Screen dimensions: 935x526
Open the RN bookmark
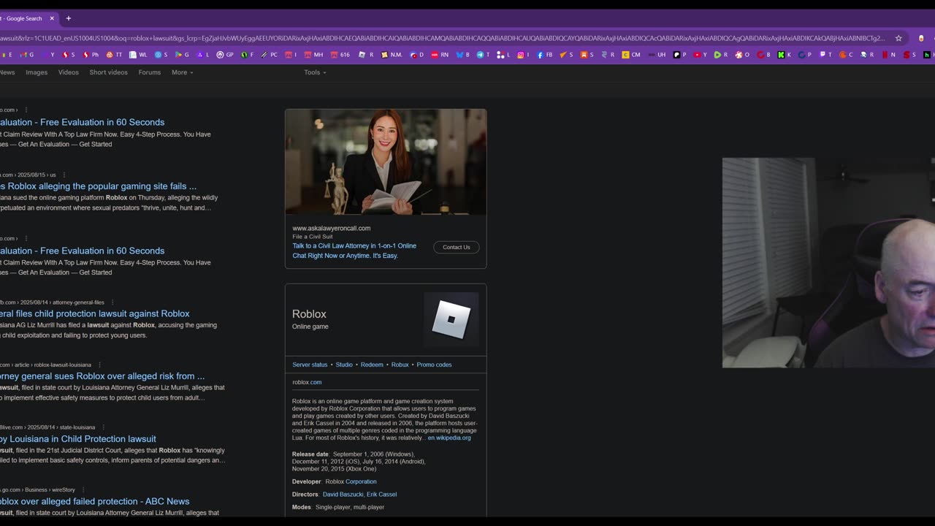pyautogui.click(x=440, y=55)
